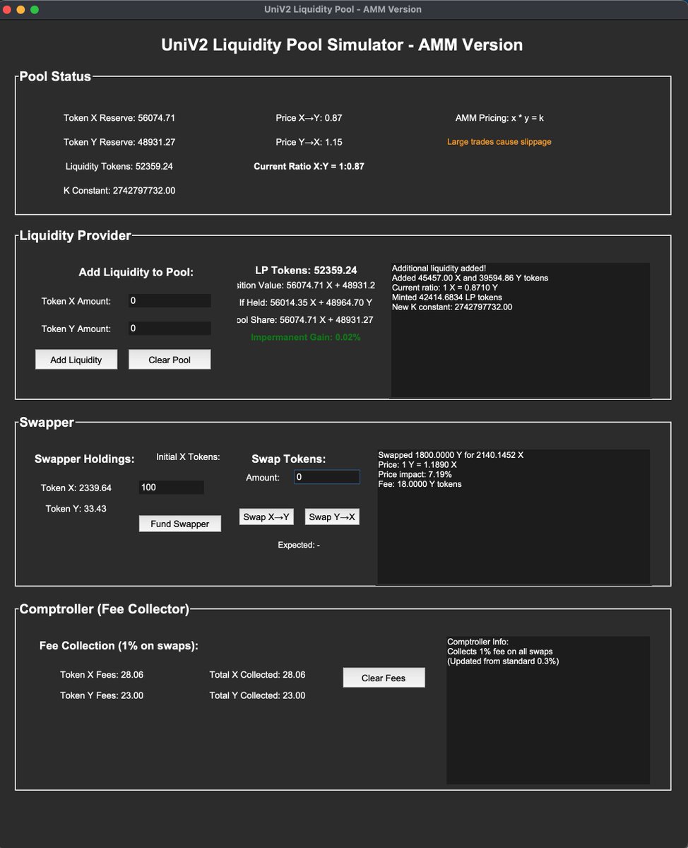Maximize the window with the green button
688x848 pixels.
coord(35,10)
